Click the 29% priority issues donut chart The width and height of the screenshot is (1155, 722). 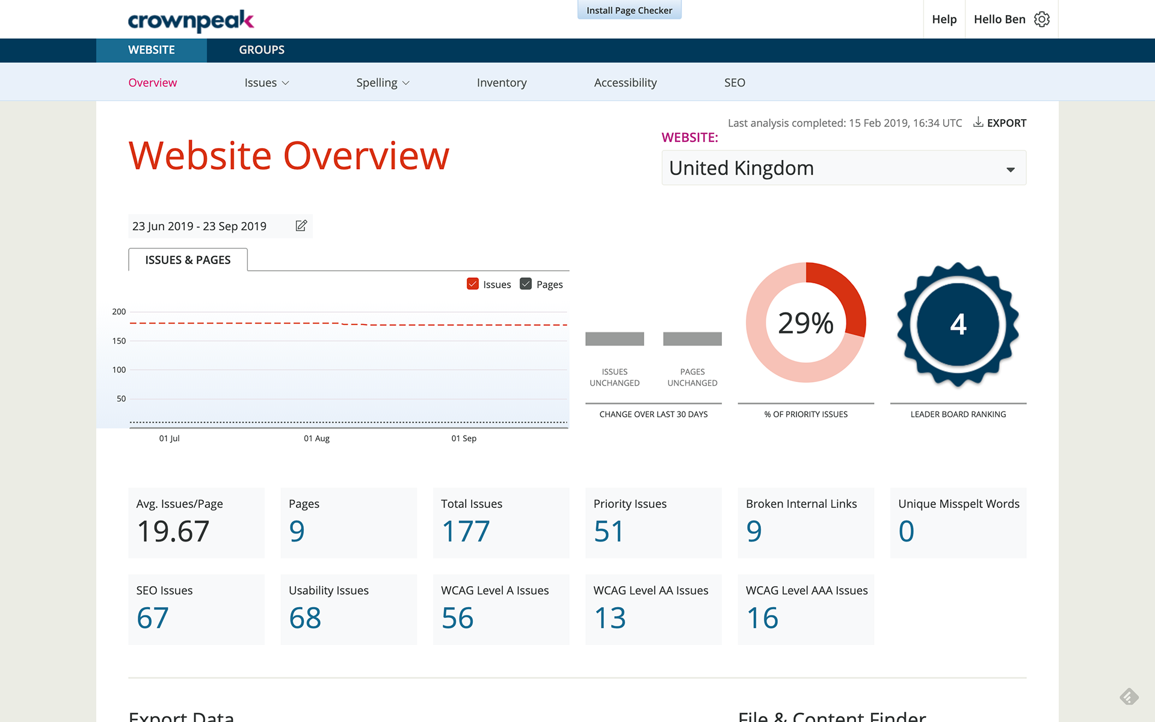805,322
